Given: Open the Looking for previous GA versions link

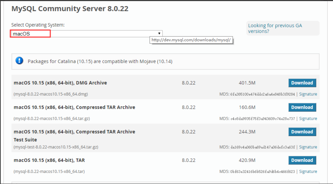Looking at the screenshot, I should click(275, 28).
